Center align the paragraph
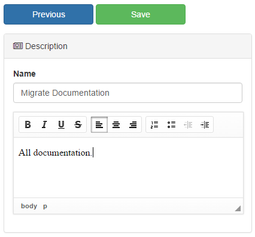Image resolution: width=255 pixels, height=237 pixels. click(116, 124)
